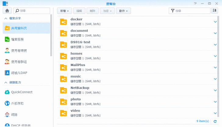Click the music shared folder icon
Image resolution: width=222 pixels, height=127 pixels.
click(63, 79)
